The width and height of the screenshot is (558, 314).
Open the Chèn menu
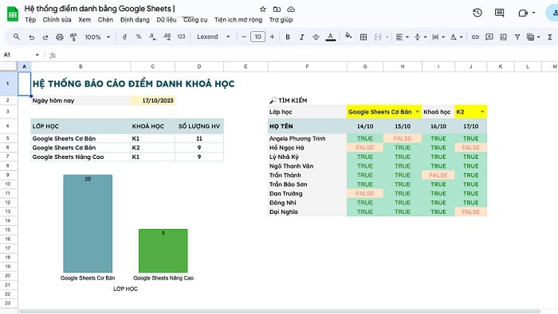(x=105, y=20)
